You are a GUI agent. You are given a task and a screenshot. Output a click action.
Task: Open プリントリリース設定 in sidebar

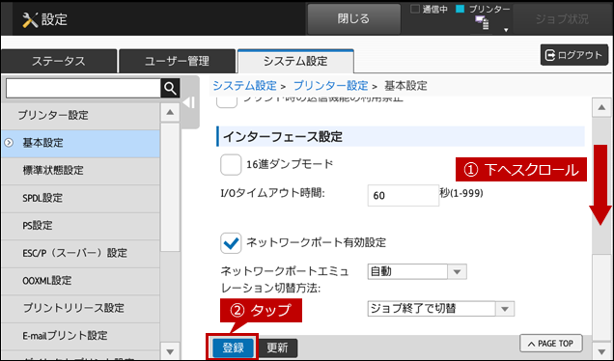click(x=80, y=308)
